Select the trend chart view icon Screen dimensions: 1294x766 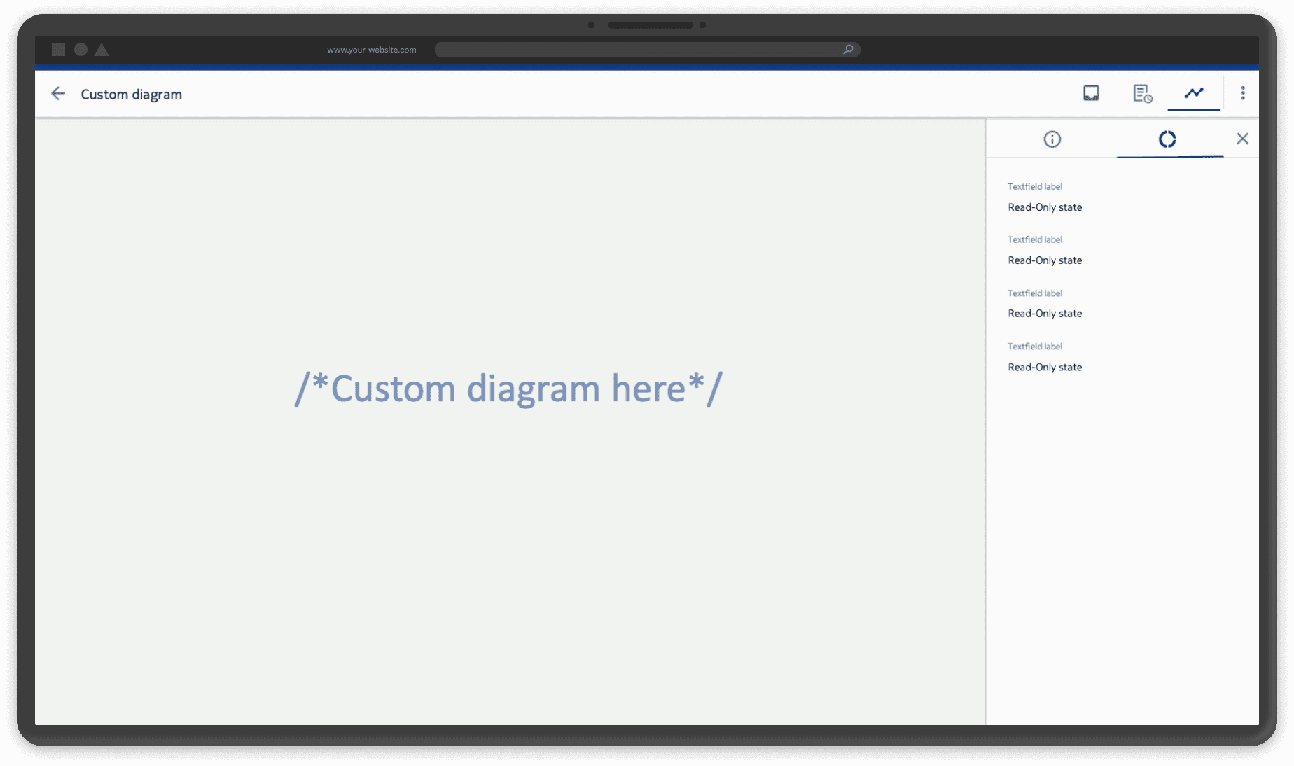[x=1193, y=92]
